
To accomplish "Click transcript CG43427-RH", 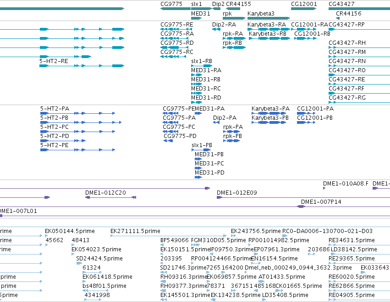I will coord(347,43).
